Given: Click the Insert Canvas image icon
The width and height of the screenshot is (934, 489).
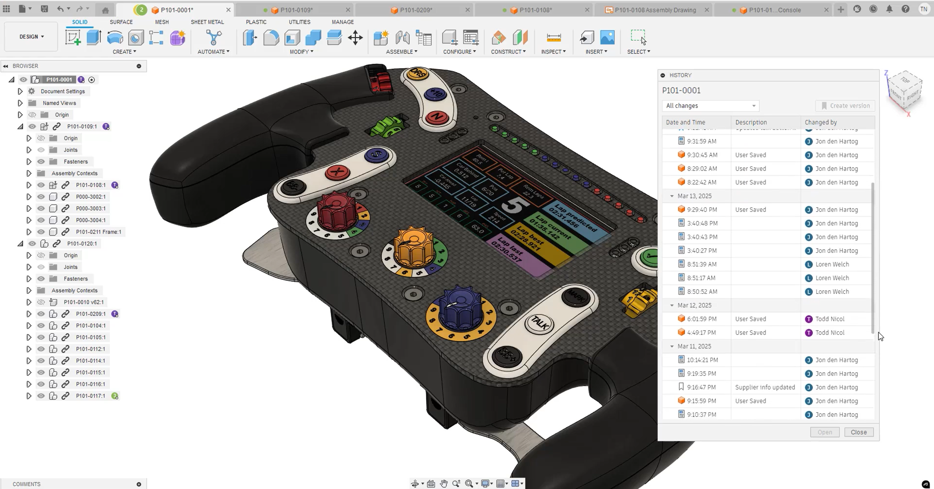Looking at the screenshot, I should click(x=607, y=37).
